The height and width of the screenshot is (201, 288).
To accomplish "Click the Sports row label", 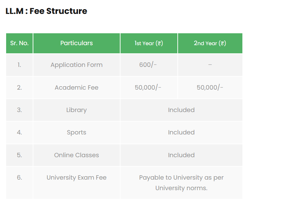I will tap(77, 132).
